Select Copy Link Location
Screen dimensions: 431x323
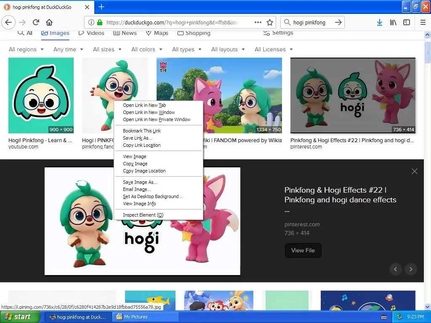coord(159,145)
